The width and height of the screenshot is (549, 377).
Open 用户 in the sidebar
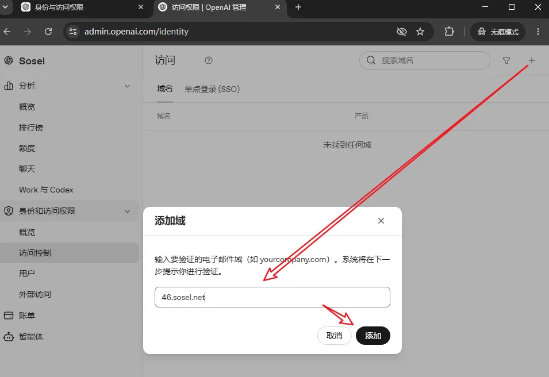[x=27, y=274]
